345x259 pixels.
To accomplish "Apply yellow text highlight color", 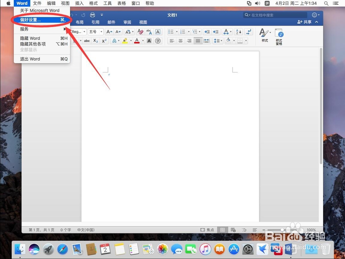I will (125, 41).
